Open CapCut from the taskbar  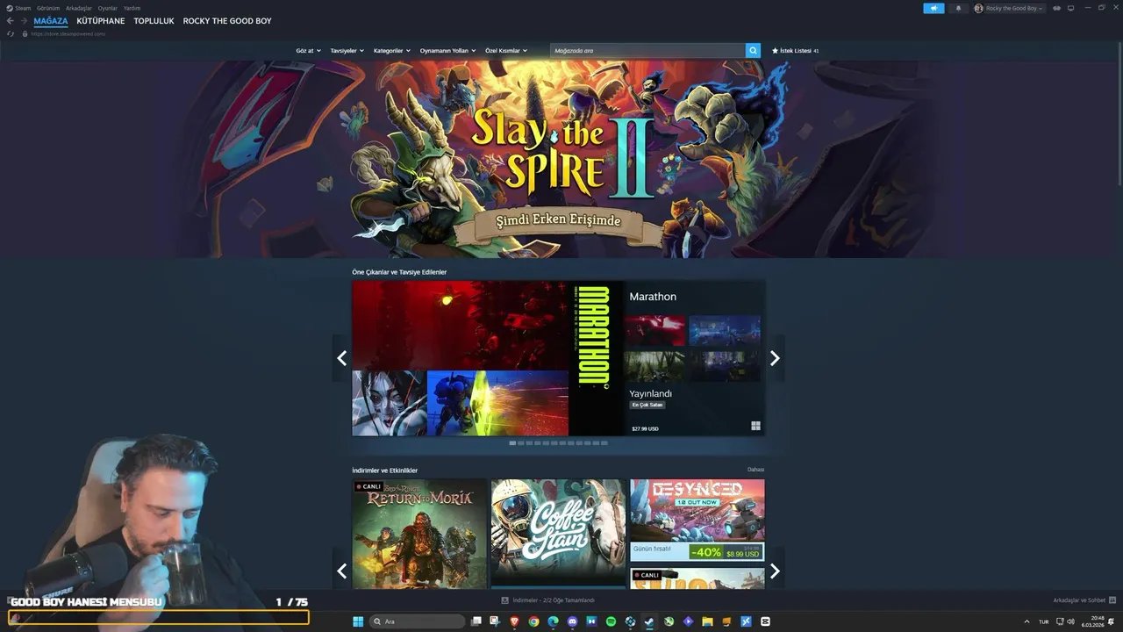765,621
